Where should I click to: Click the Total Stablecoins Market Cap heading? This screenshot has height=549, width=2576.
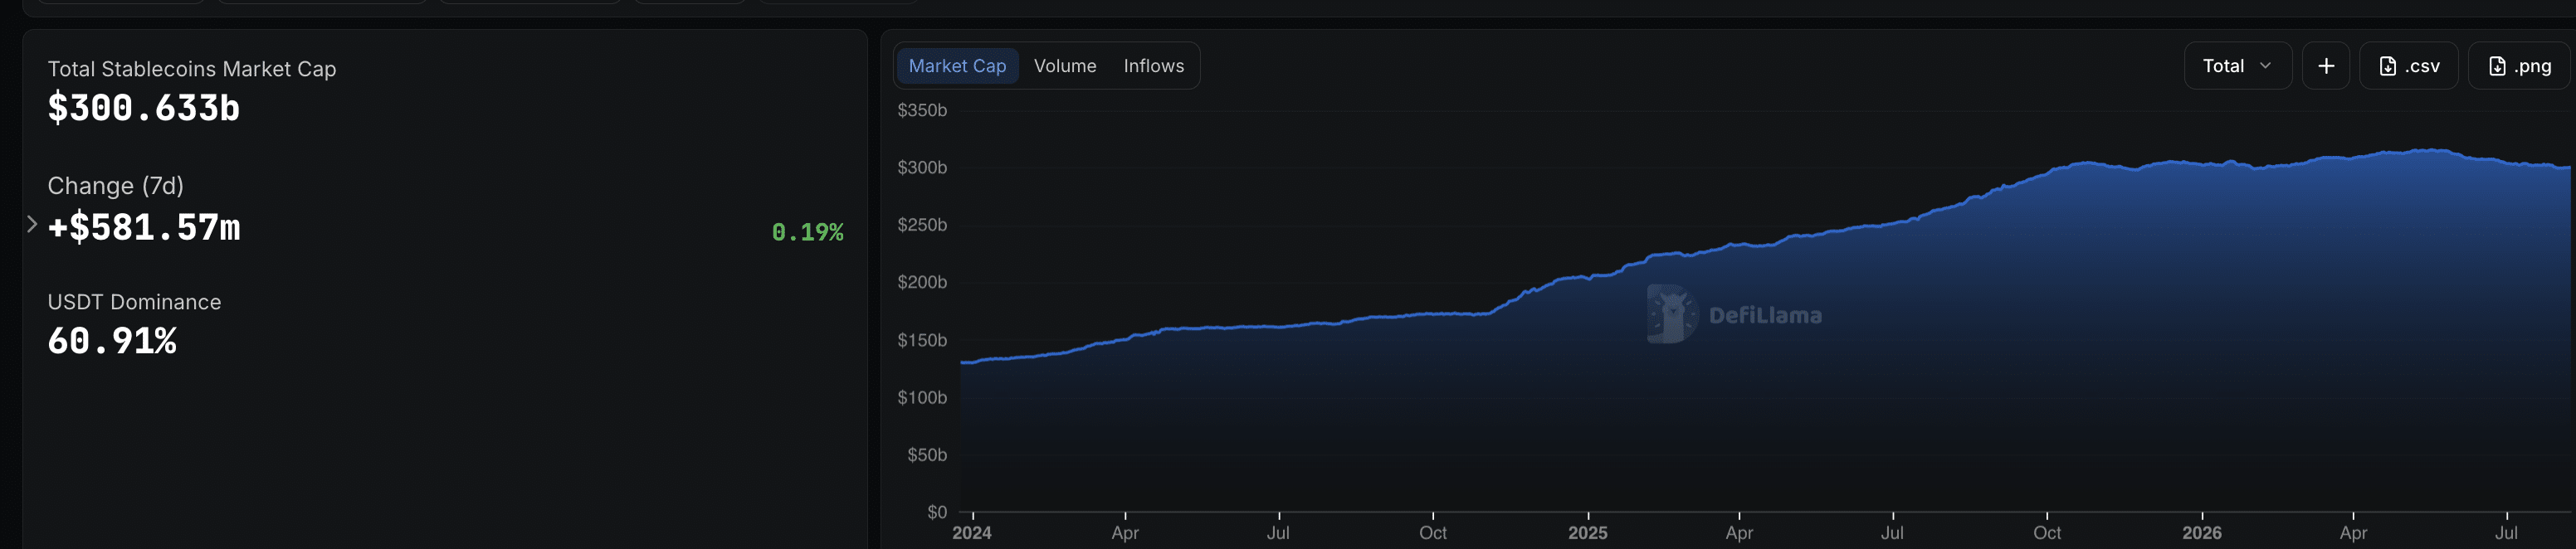coord(192,69)
